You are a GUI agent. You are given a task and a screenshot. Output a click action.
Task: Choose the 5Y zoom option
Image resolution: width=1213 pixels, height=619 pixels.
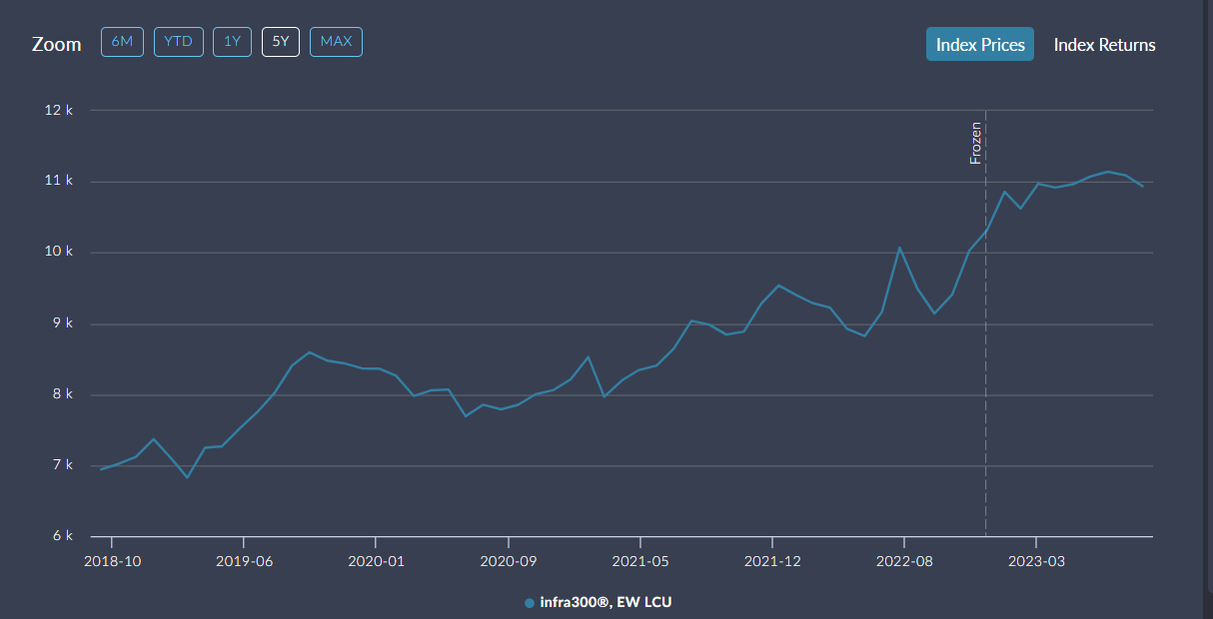click(x=281, y=42)
